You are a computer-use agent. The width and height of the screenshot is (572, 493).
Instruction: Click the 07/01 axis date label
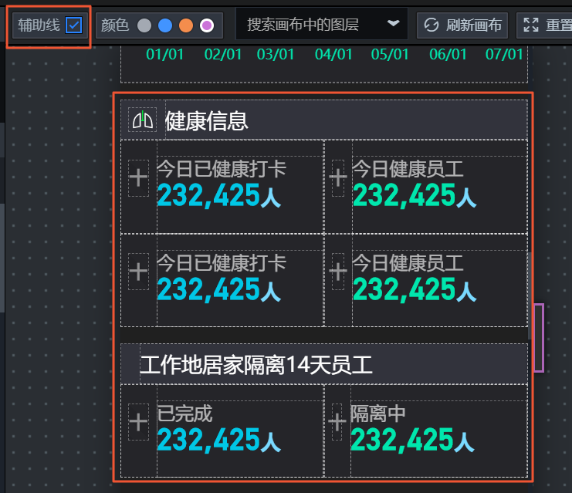(504, 54)
